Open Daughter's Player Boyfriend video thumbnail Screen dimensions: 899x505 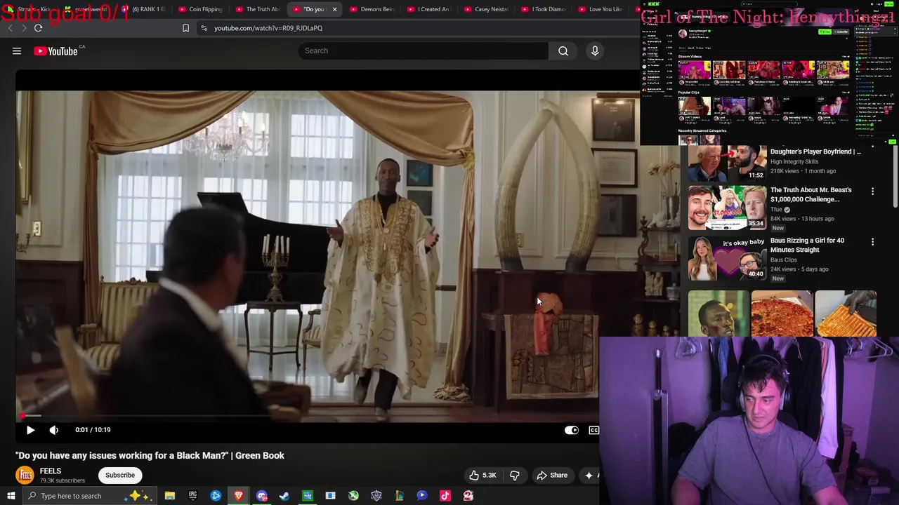coord(727,163)
